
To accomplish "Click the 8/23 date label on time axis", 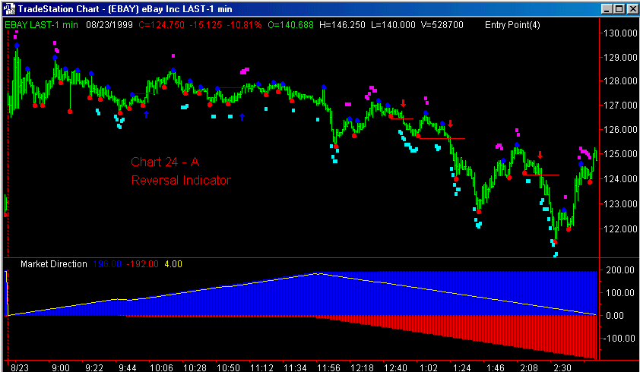I will (20, 367).
